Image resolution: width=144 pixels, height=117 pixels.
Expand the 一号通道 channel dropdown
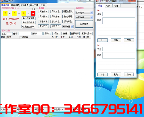(92, 17)
